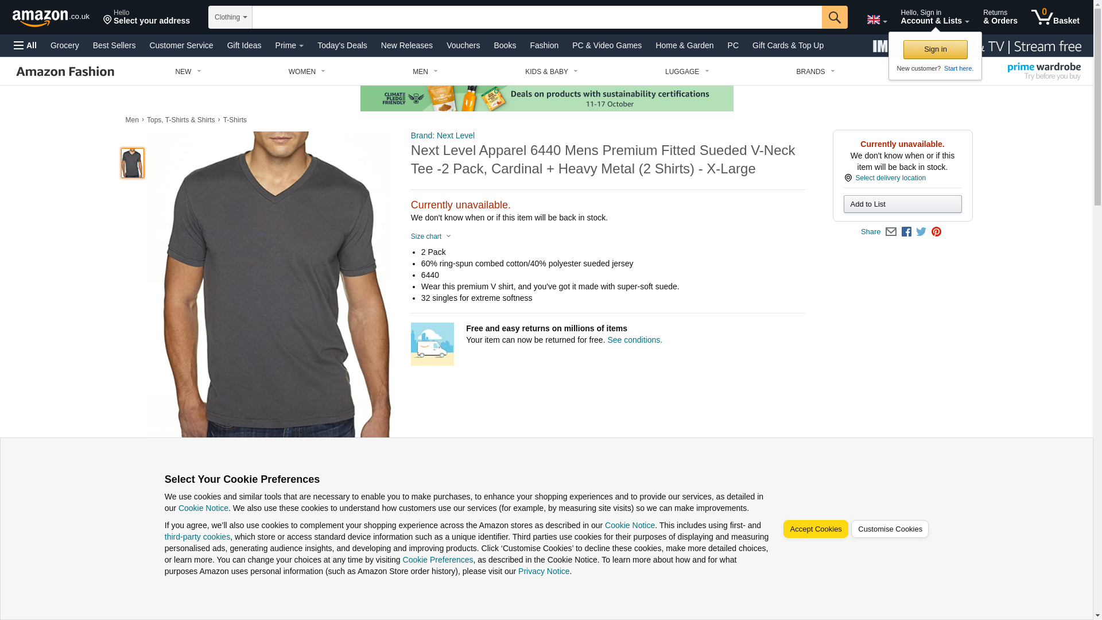This screenshot has height=620, width=1102.
Task: Go to Amazon.co.uk home logo
Action: click(x=51, y=18)
